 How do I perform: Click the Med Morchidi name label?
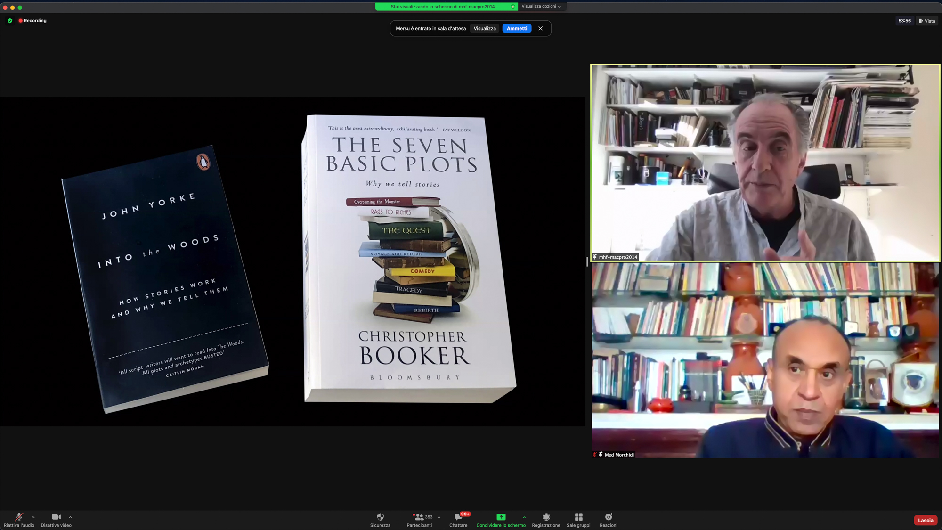coord(614,455)
